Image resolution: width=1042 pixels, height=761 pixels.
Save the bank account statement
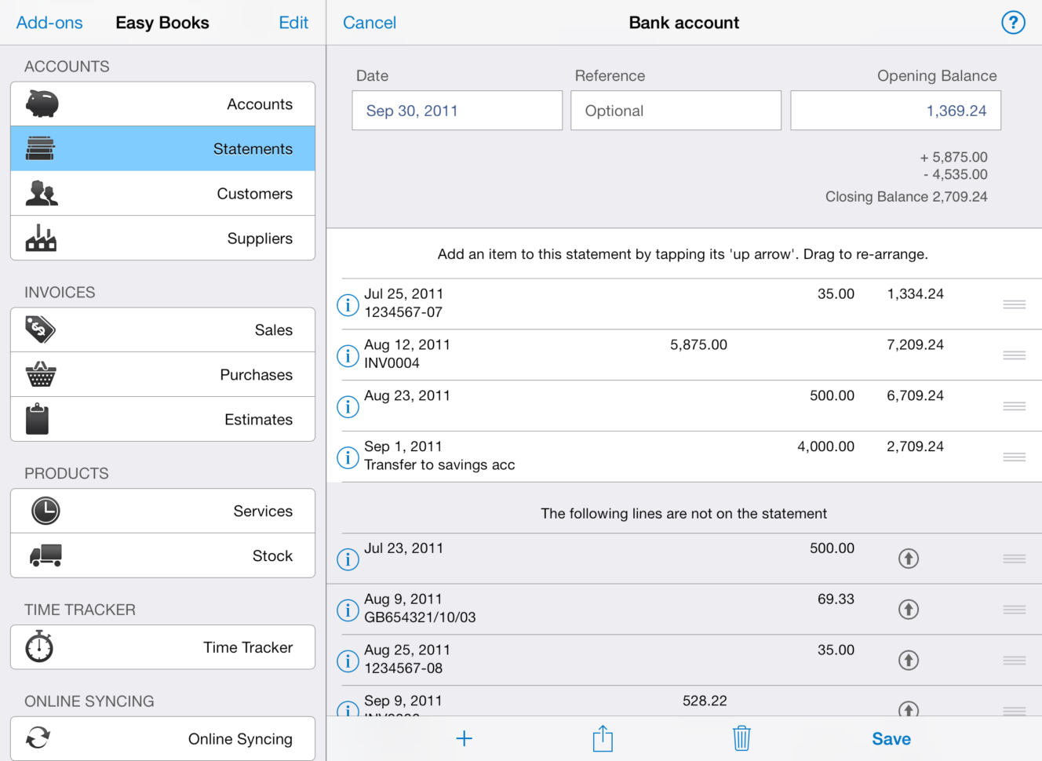pyautogui.click(x=891, y=738)
